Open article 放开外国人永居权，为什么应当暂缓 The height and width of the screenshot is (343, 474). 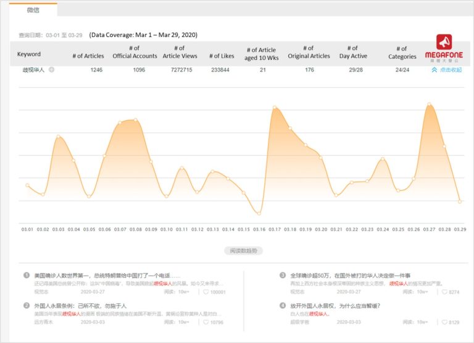coord(335,306)
